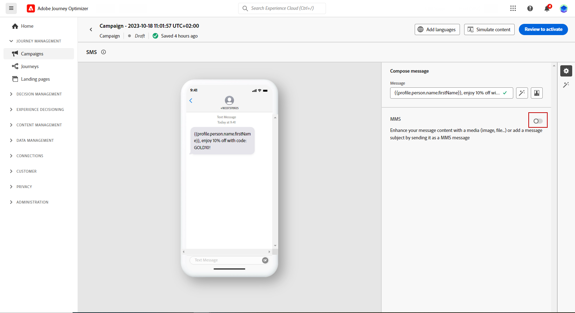Click the phone number +18337370925
Image resolution: width=575 pixels, height=313 pixels.
[229, 108]
